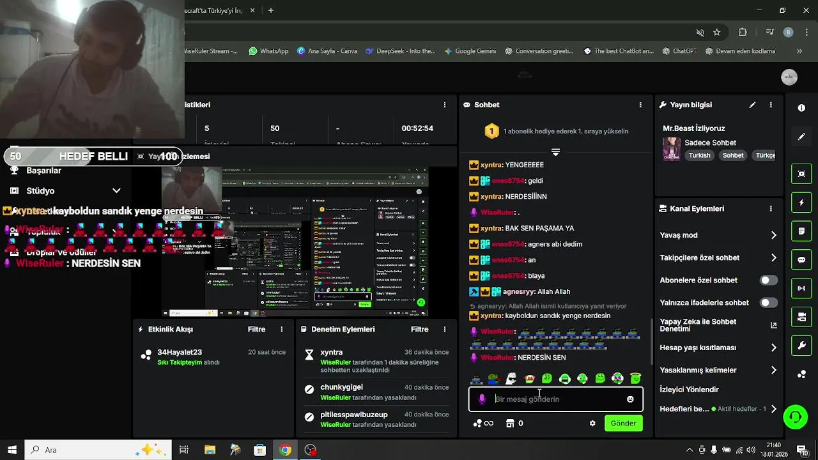Send the message with Gönder button
818x460 pixels.
(623, 423)
